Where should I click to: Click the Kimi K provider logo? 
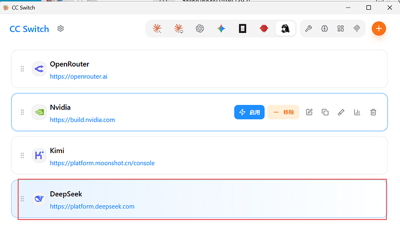pos(39,155)
